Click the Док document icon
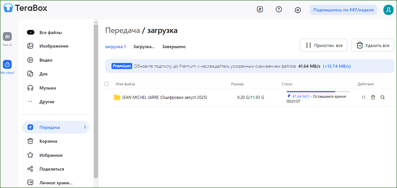The image size is (397, 188). pyautogui.click(x=31, y=74)
